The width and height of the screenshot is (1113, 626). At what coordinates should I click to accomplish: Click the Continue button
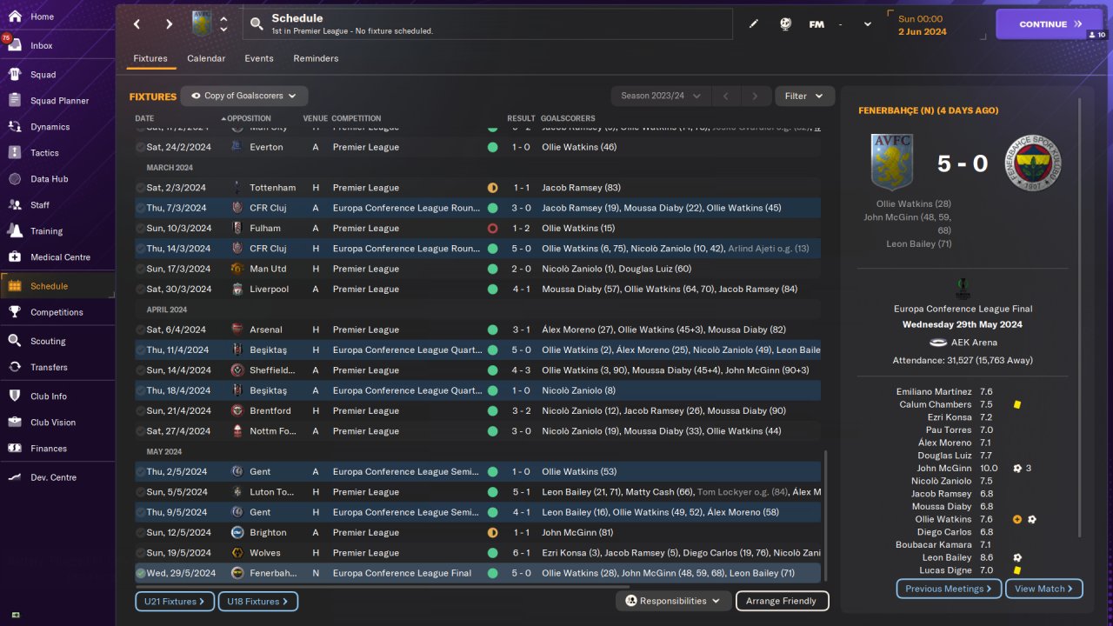coord(1049,24)
